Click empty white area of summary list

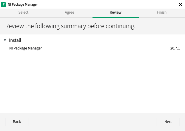92,83
